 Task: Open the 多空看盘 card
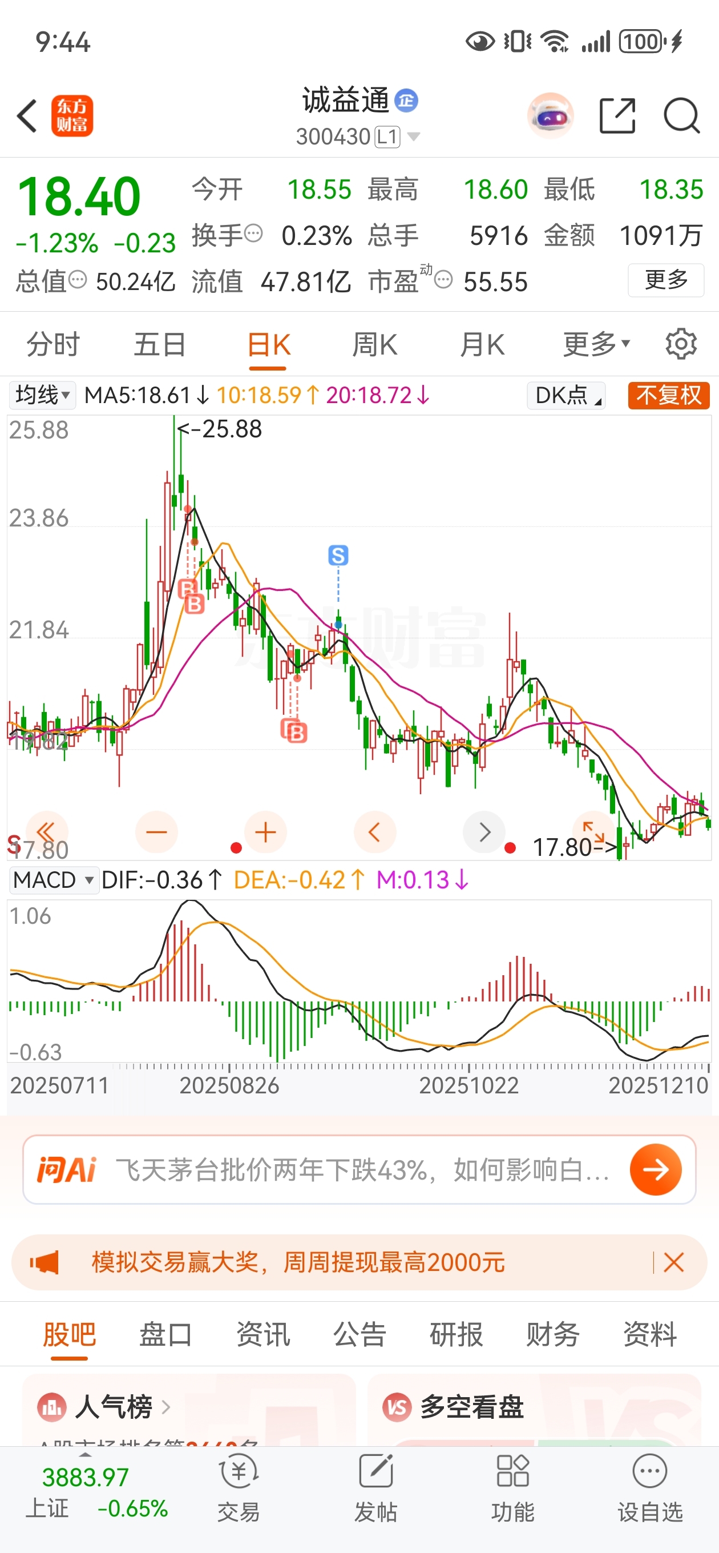coord(534,1410)
